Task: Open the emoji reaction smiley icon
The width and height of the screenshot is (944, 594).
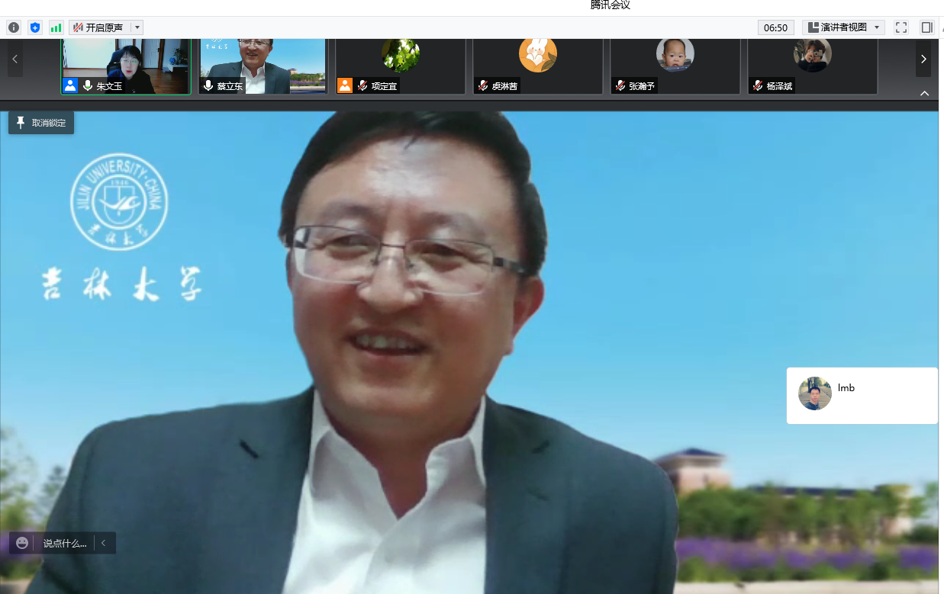Action: [x=22, y=543]
